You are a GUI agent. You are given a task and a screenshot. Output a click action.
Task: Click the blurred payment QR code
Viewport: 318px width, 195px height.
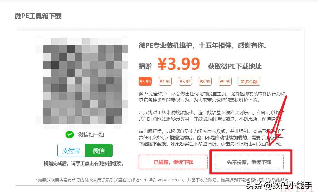coord(82,83)
